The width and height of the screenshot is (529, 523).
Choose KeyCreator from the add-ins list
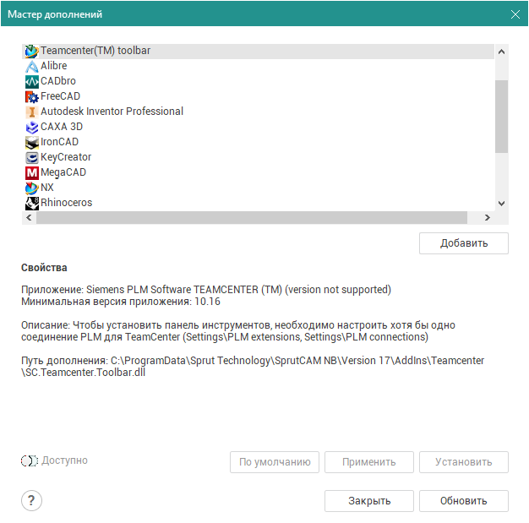(258, 157)
